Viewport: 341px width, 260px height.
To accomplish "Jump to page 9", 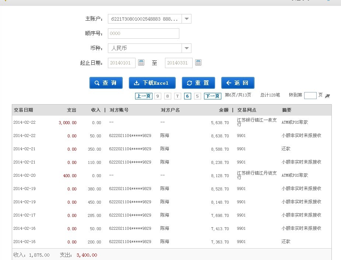I will click(158, 96).
